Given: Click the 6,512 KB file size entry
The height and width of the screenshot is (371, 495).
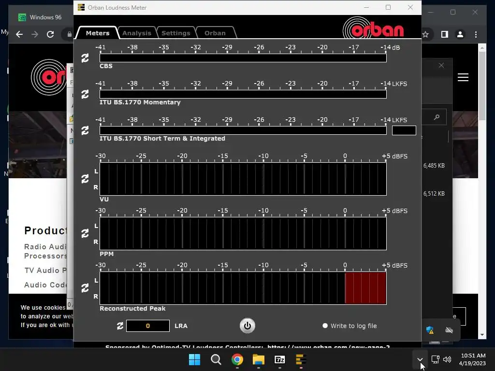Looking at the screenshot, I should 434,193.
